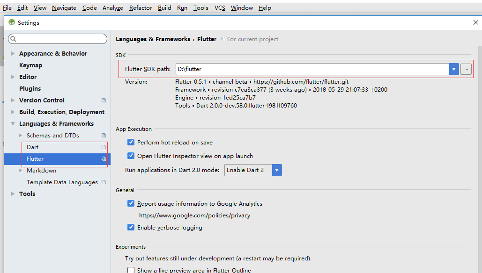
Task: Collapse the Languages & Frameworks section
Action: (13, 123)
